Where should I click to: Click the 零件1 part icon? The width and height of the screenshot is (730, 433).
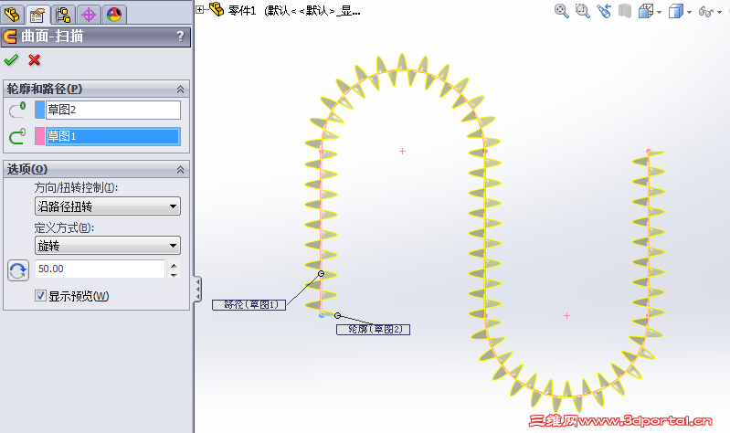coord(216,9)
